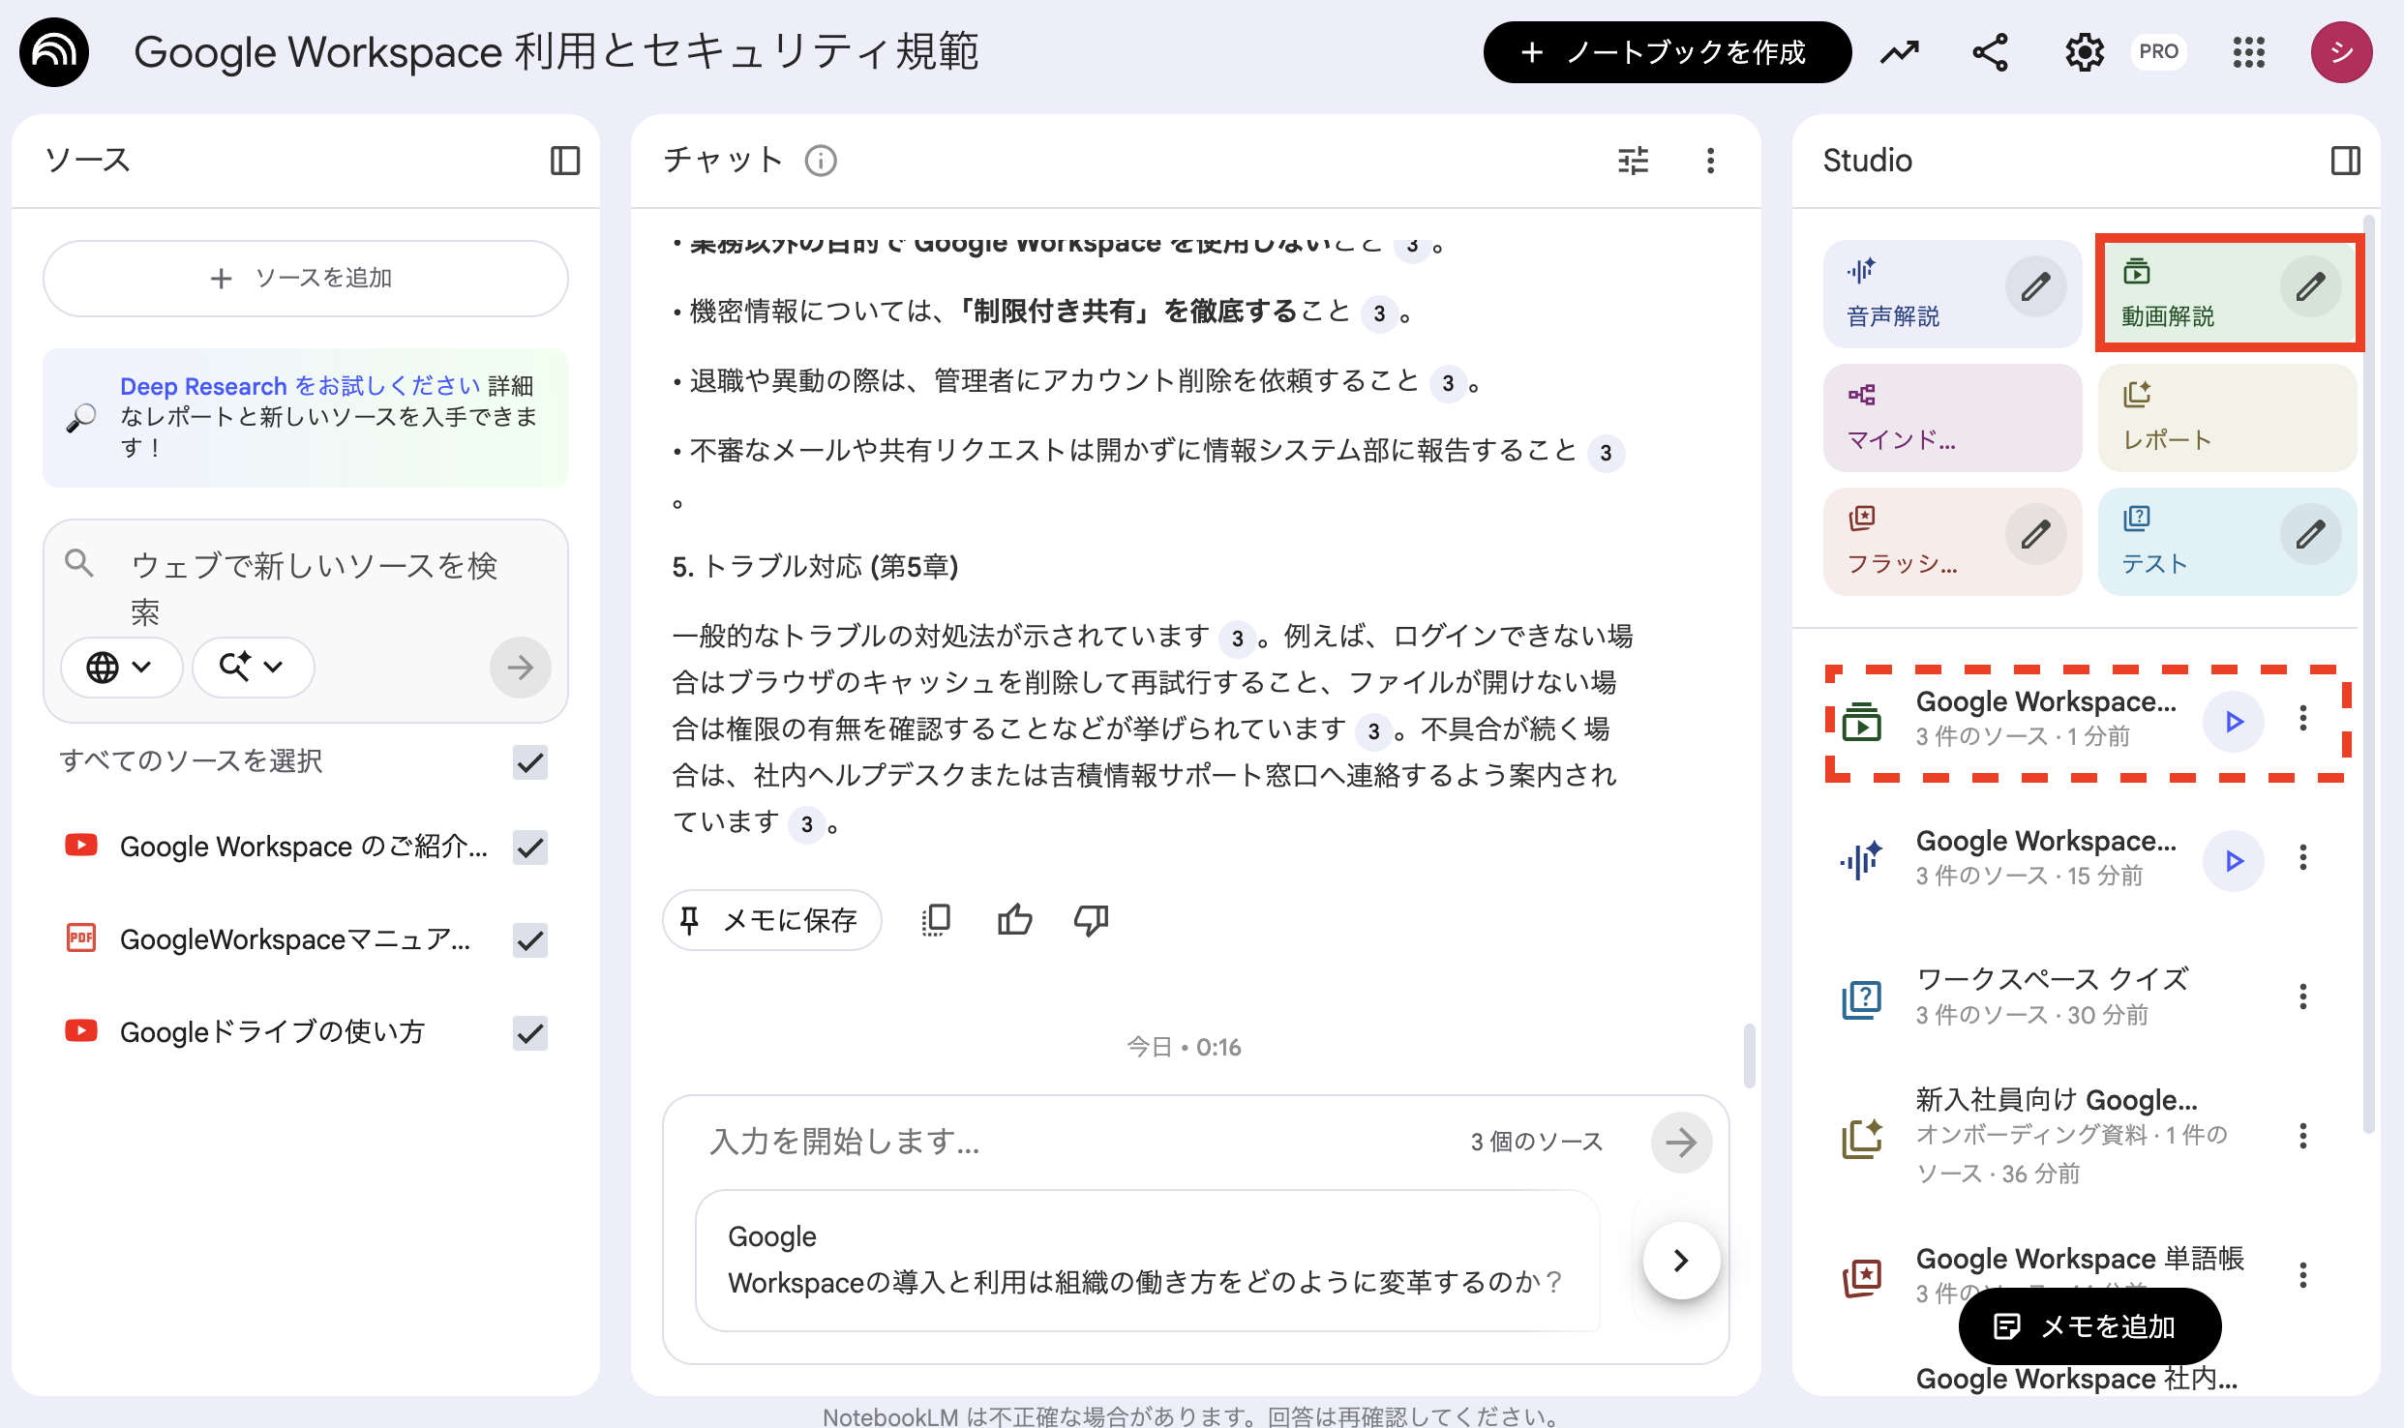Viewport: 2404px width, 1428px height.
Task: Uncheck the GoogleWorkspaceマニュアル PDF source
Action: [529, 939]
